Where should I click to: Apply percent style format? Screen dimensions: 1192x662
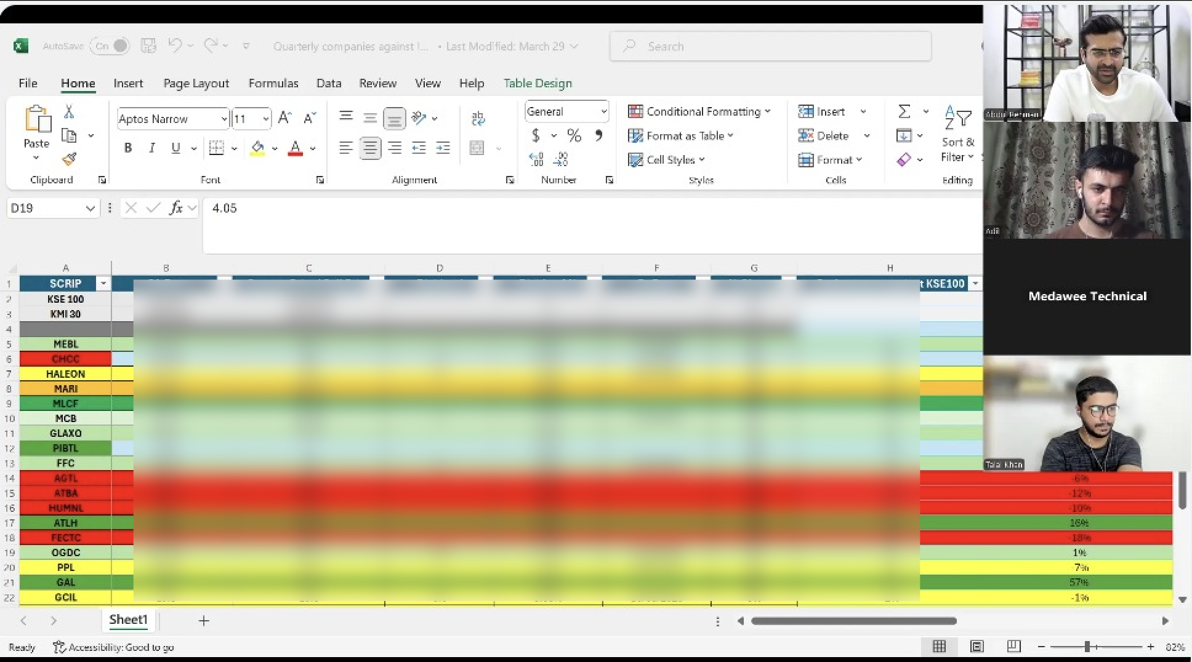(x=574, y=135)
